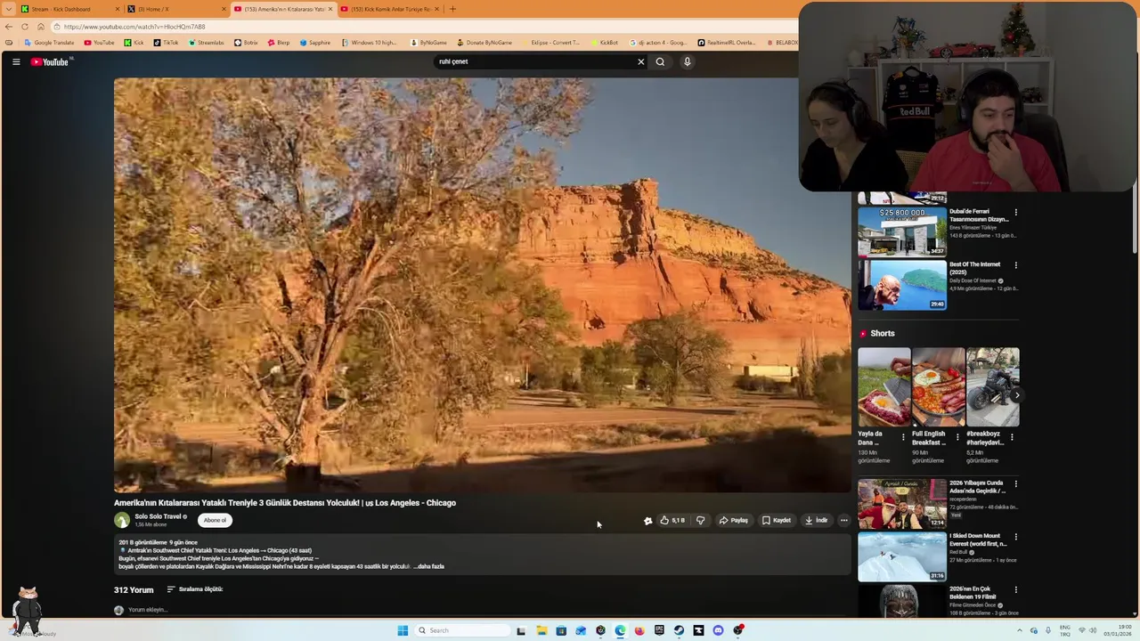The image size is (1140, 641).
Task: Open the Sıralama ölçütü sort dropdown
Action: (x=195, y=589)
